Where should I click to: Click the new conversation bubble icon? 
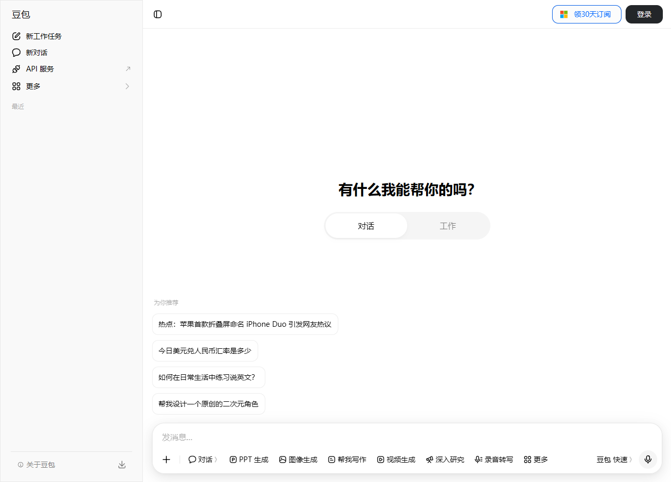coord(16,53)
